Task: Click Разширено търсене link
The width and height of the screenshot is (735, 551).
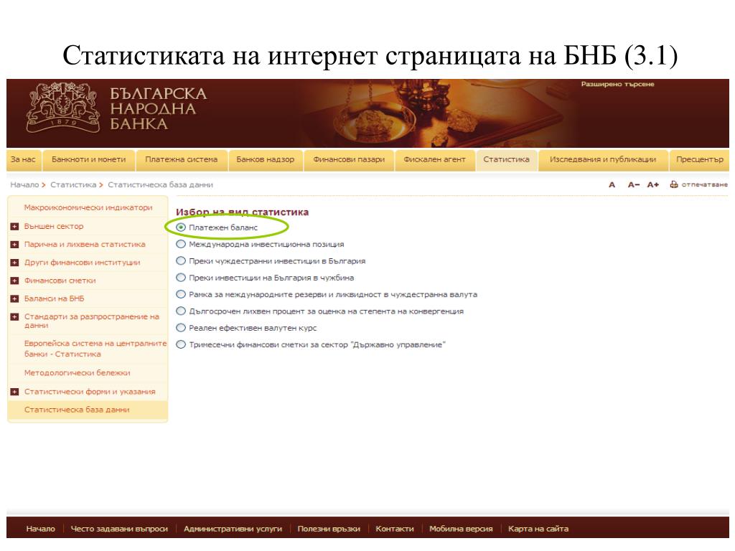Action: click(617, 85)
